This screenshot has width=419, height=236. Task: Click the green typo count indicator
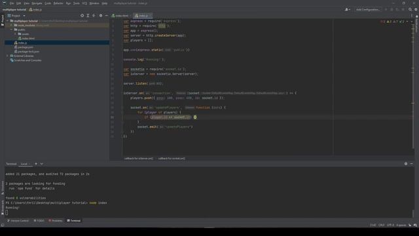[x=401, y=22]
